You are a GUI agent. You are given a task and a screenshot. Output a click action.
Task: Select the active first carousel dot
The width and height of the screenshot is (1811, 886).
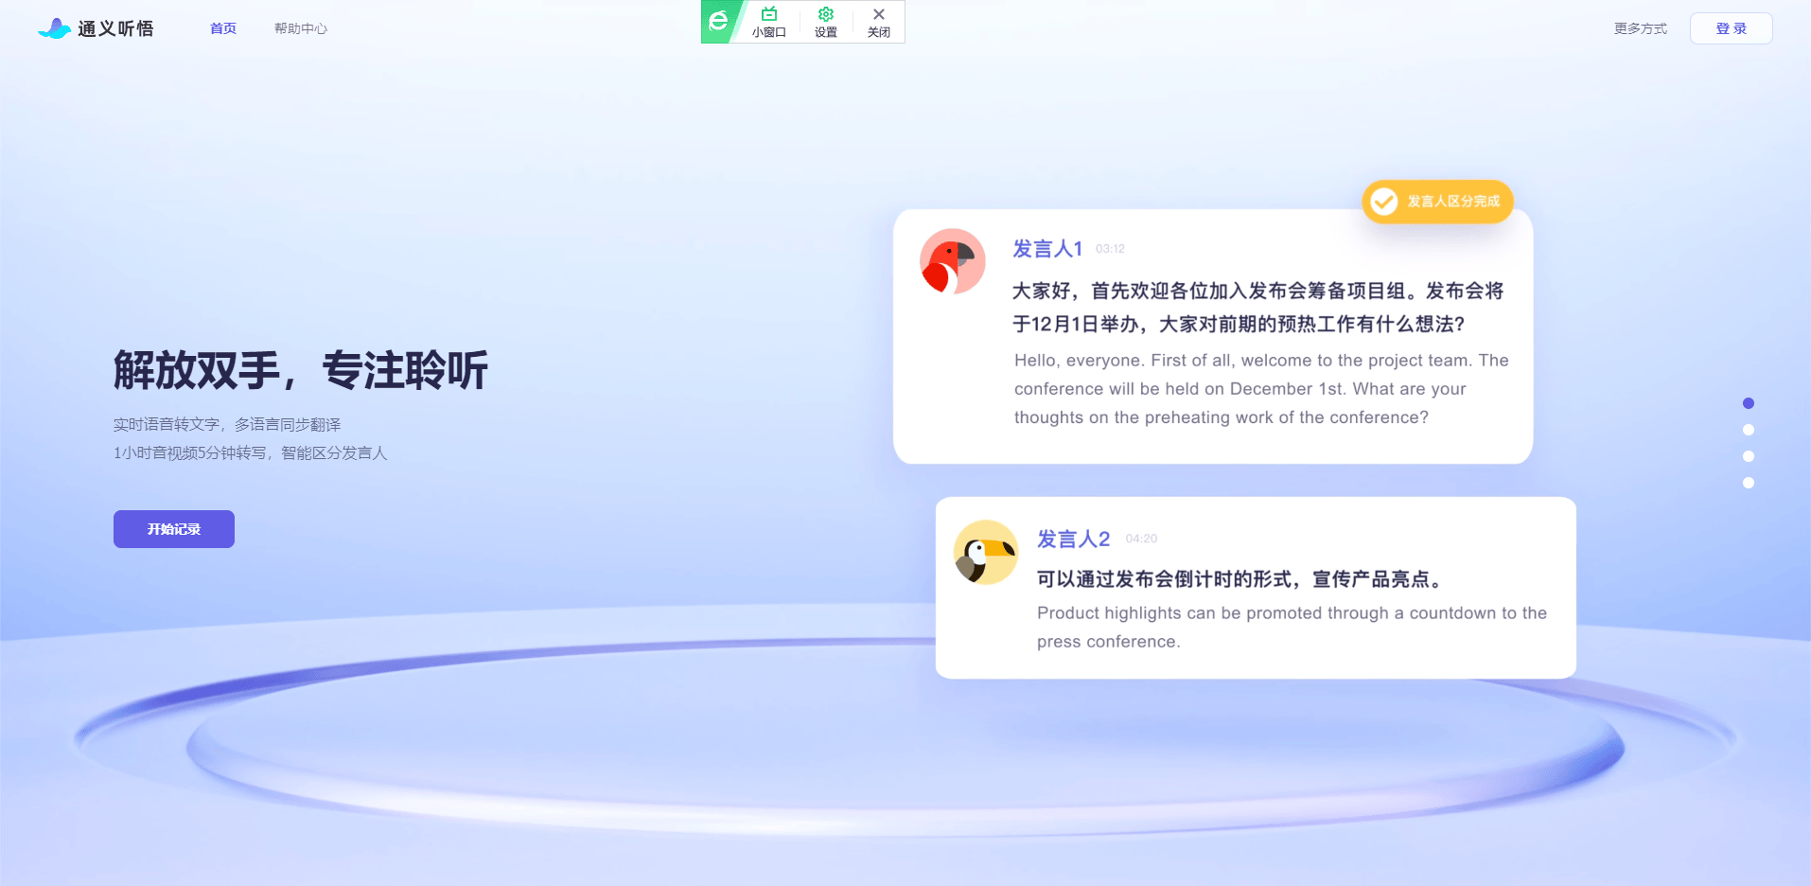(x=1748, y=403)
